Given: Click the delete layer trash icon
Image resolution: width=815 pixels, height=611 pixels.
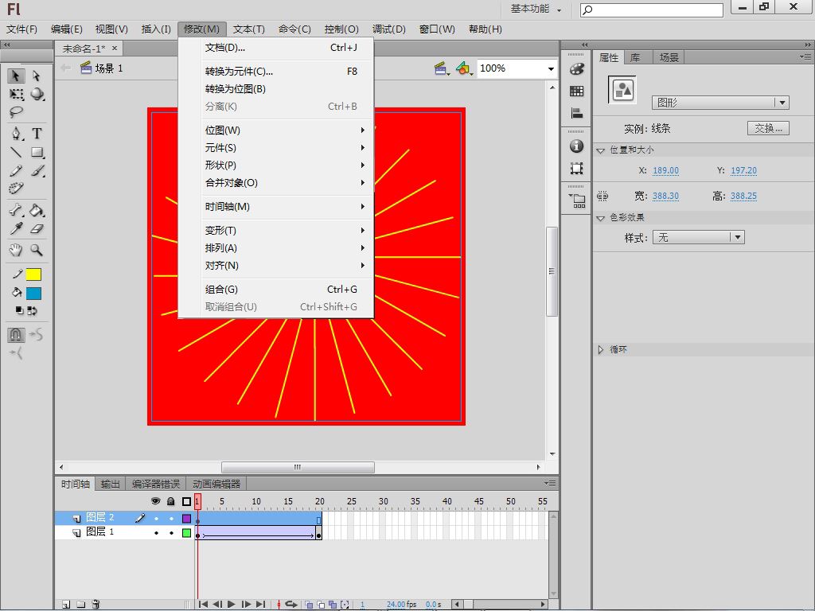Looking at the screenshot, I should click(96, 605).
